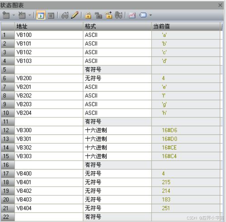Select row header number 22
The height and width of the screenshot is (222, 226).
point(8,217)
